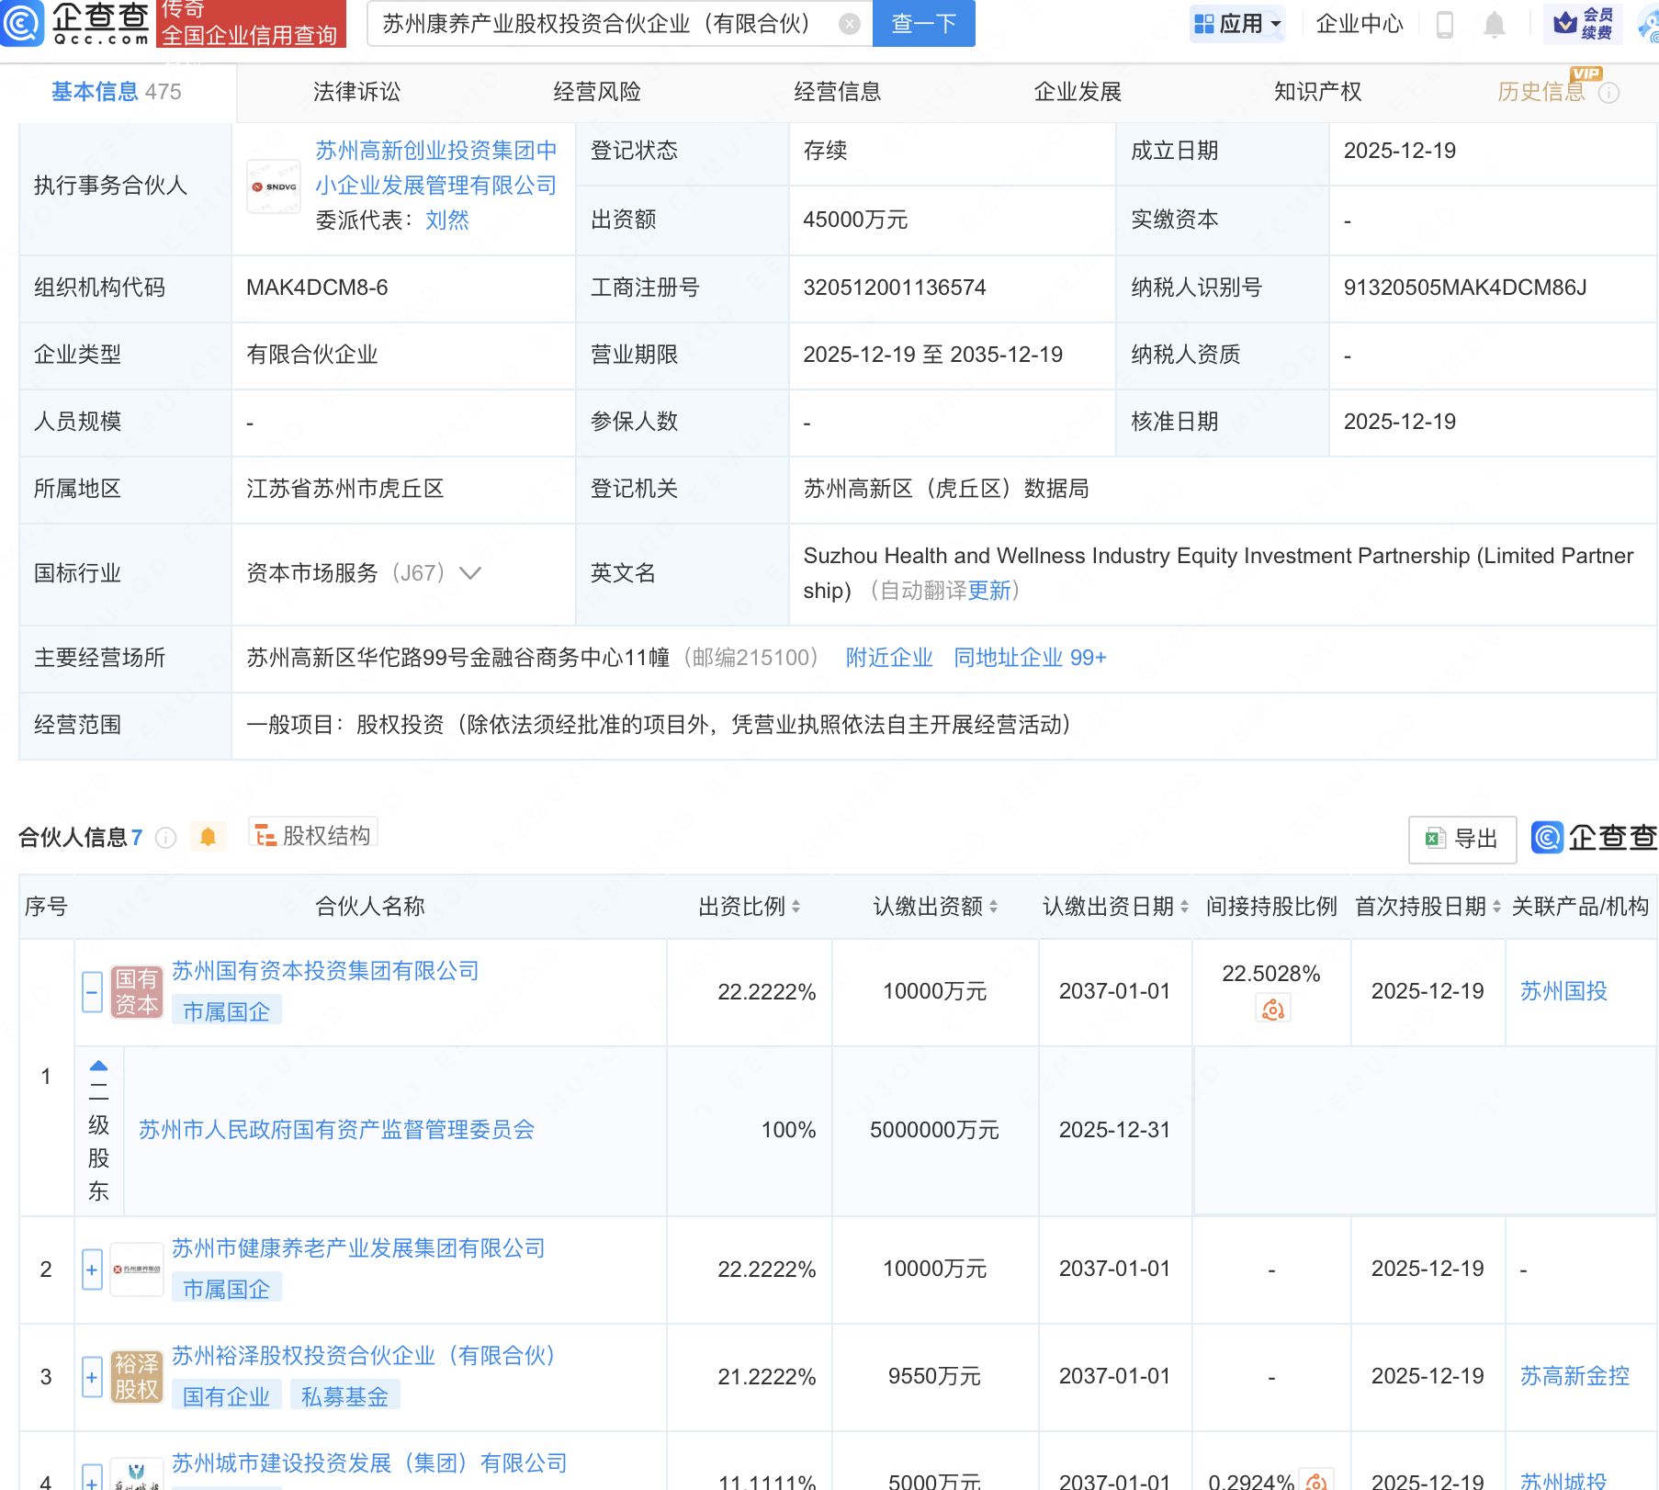This screenshot has height=1490, width=1659.
Task: Open the indirect shareholding chart icon for 22.5028%
Action: [x=1272, y=1010]
